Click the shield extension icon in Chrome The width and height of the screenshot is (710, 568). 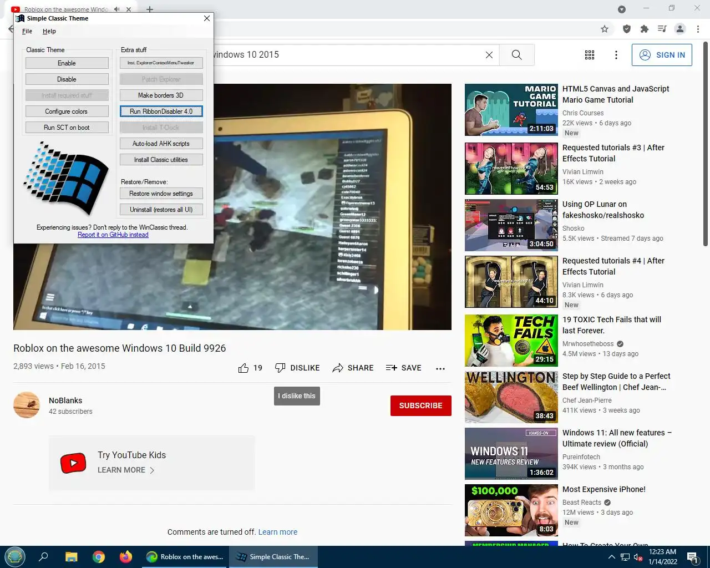click(x=627, y=29)
